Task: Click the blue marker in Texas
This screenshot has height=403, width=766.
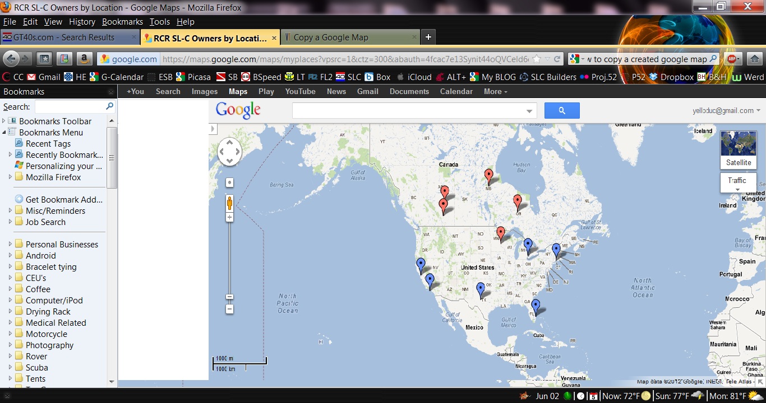Action: (x=481, y=290)
